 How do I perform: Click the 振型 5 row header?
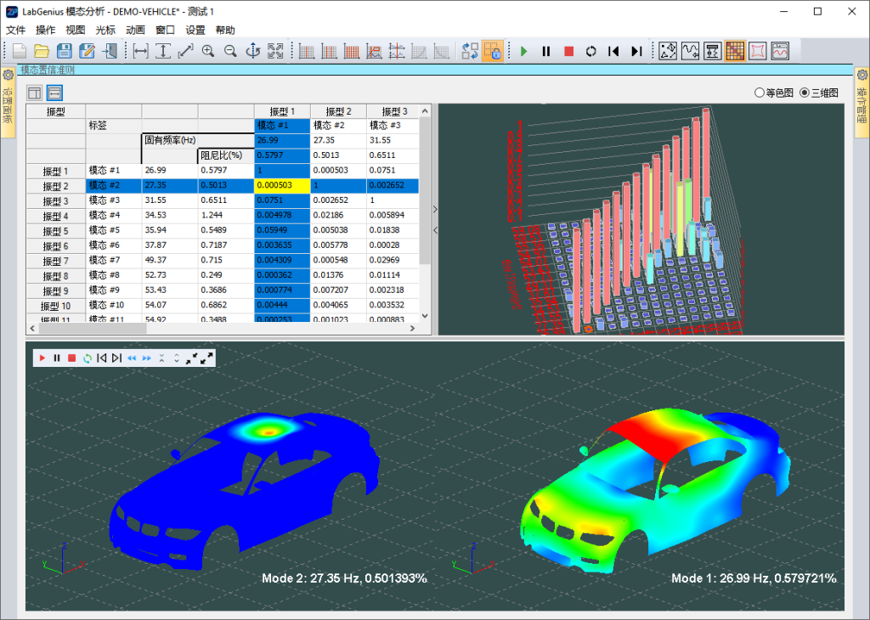(x=55, y=231)
